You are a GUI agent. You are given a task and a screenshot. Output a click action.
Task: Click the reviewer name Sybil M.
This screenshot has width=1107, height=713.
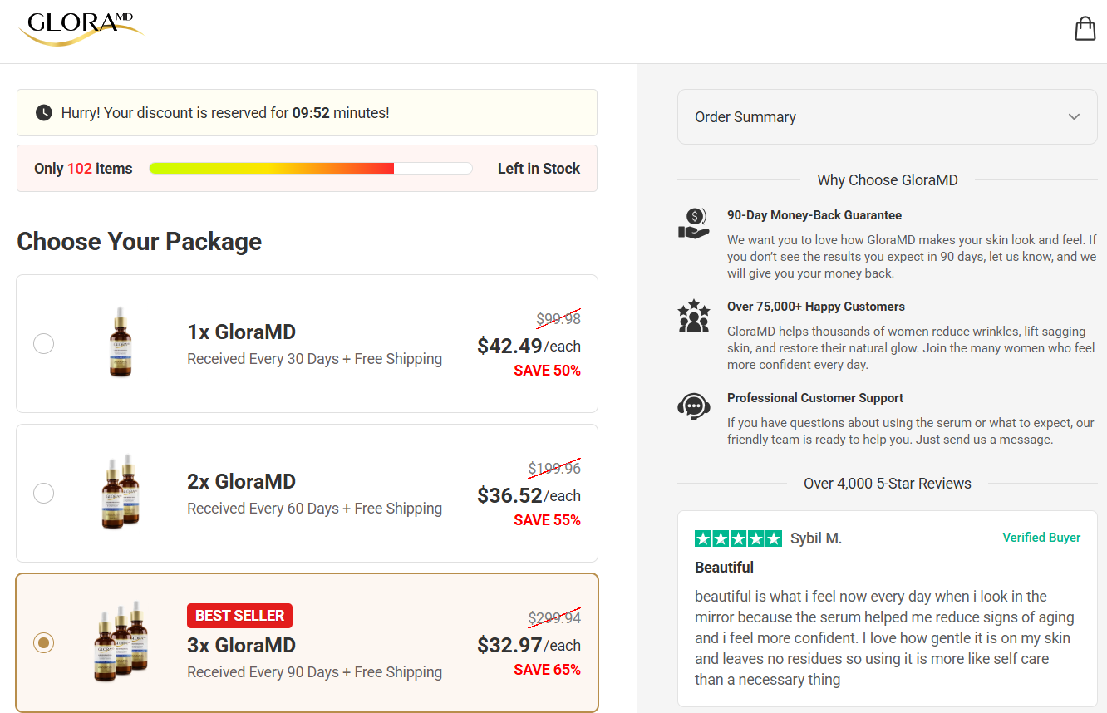(816, 538)
